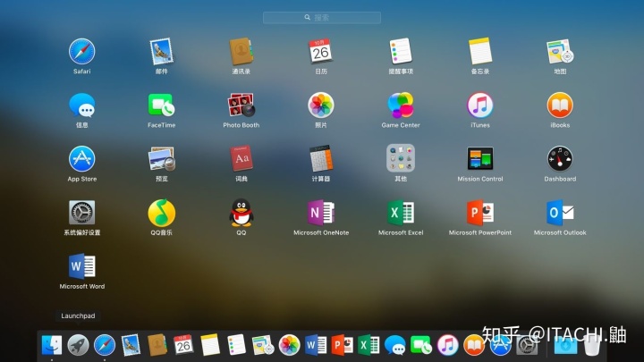The image size is (644, 362).
Task: Open Maps icon in the Dock
Action: (x=263, y=345)
